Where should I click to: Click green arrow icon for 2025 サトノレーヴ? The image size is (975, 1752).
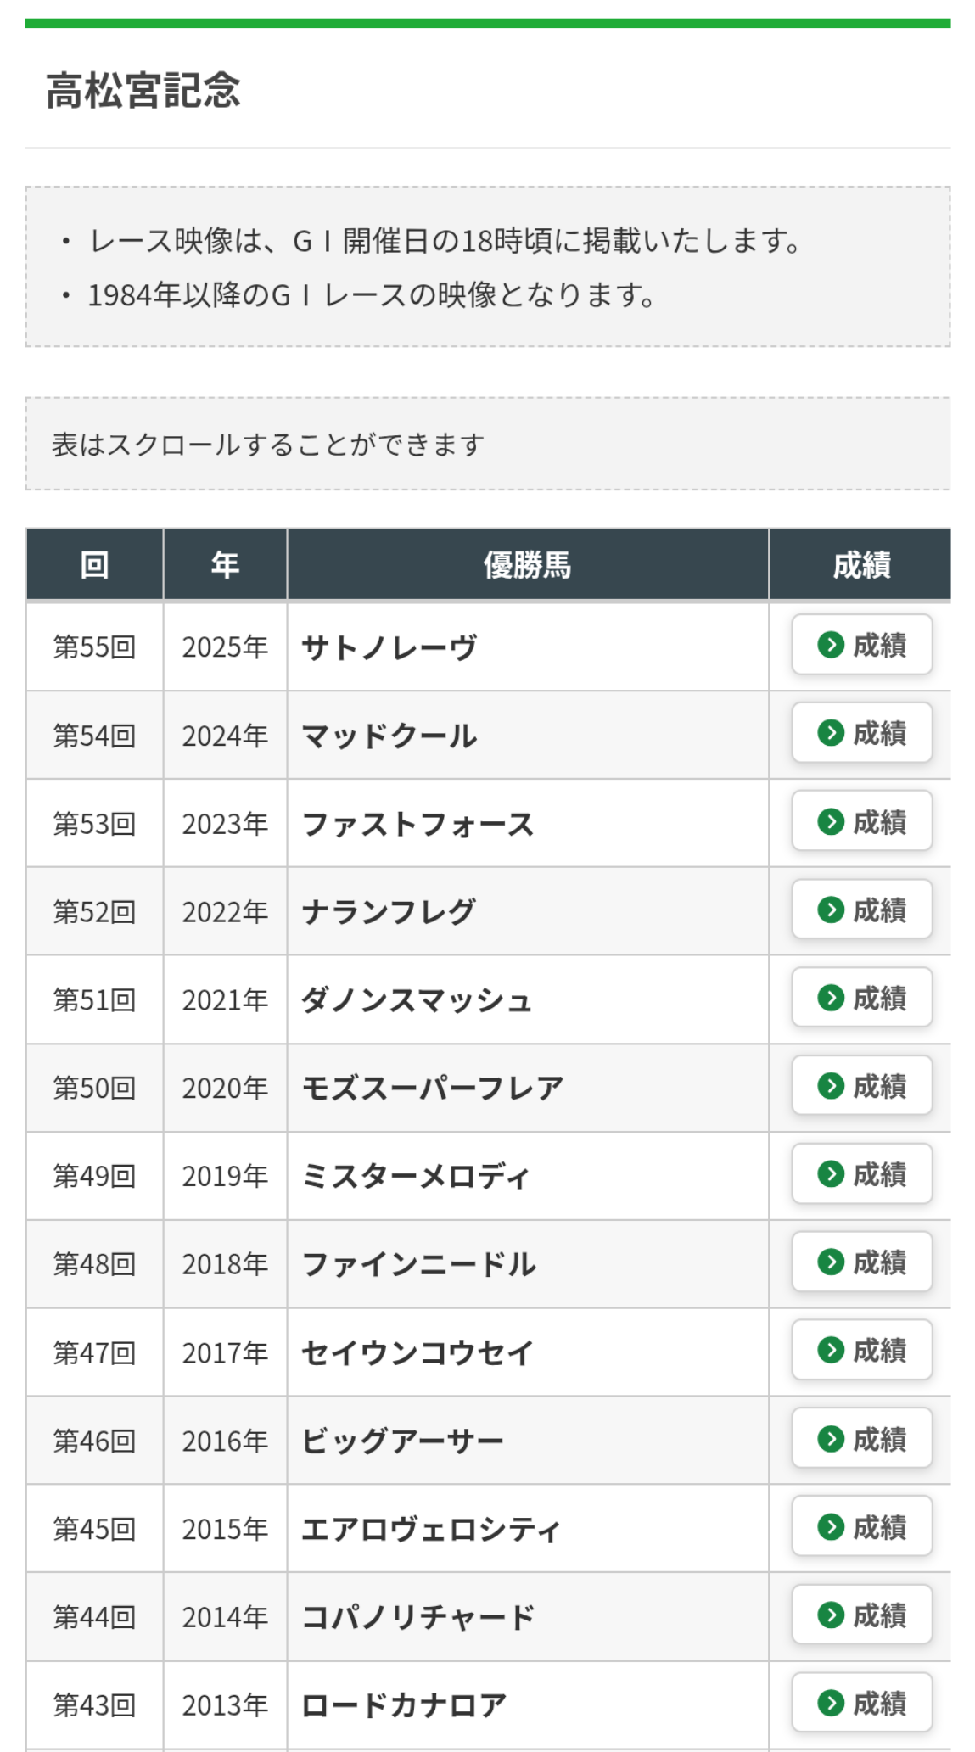point(831,645)
